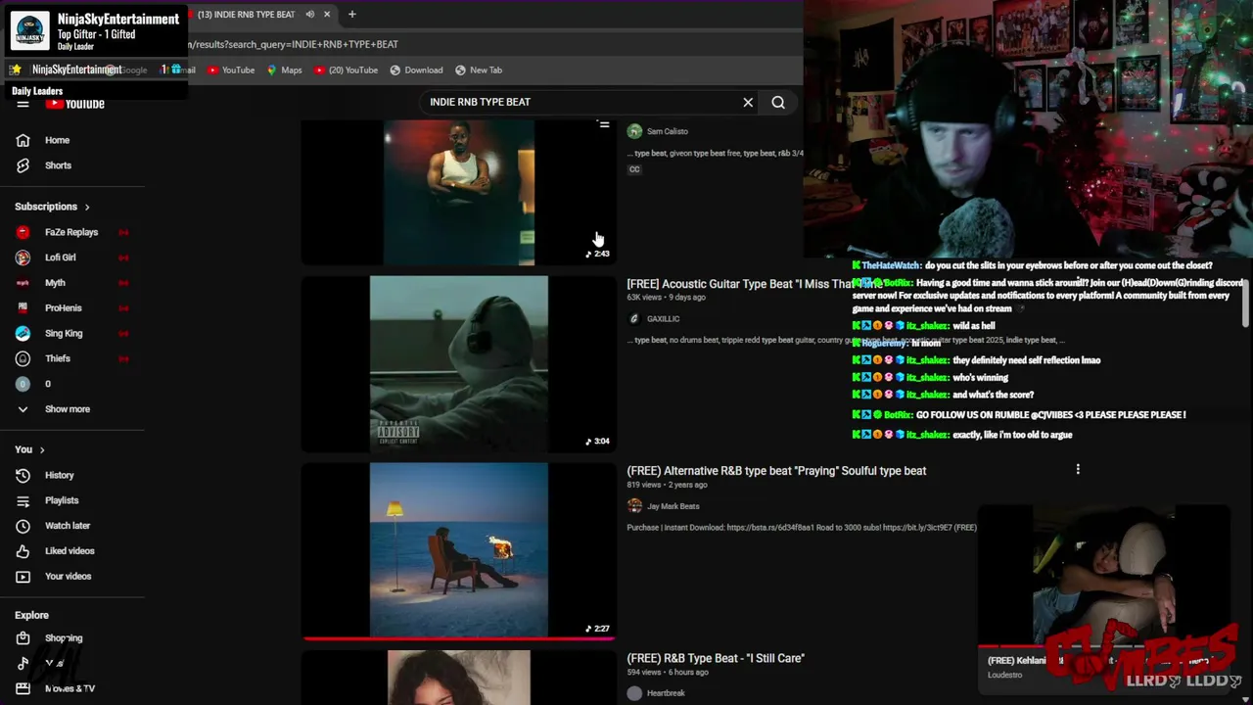Play the Sam Calisto video thumbnail
The height and width of the screenshot is (705, 1253).
coord(459,193)
